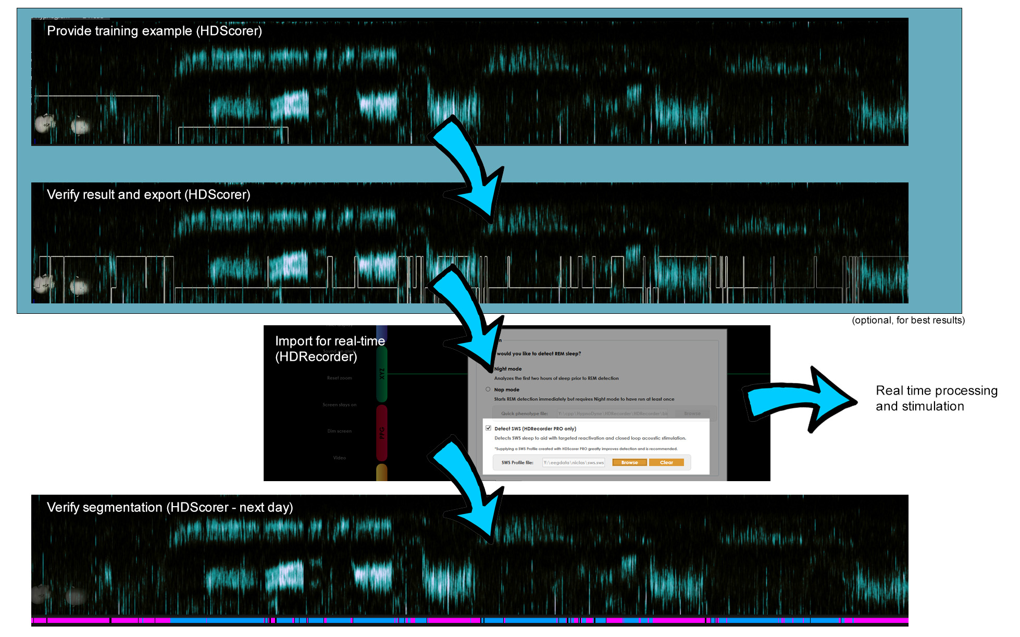The height and width of the screenshot is (637, 1020).
Task: Click the Dim screen option
Action: click(339, 431)
